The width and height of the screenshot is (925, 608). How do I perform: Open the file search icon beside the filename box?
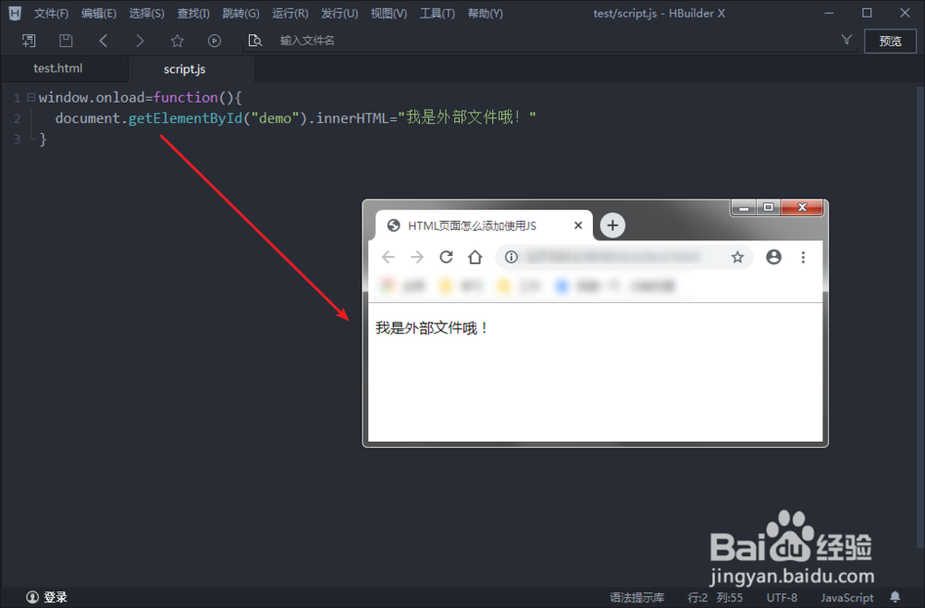(255, 40)
